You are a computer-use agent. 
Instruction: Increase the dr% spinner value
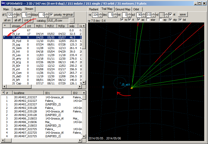pos(15,13)
